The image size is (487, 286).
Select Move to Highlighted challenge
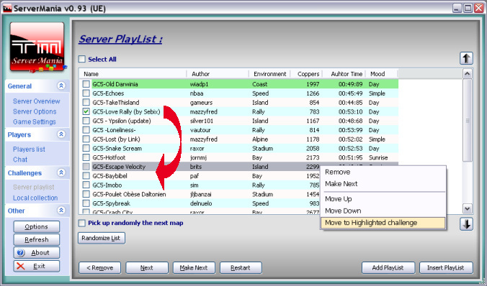tap(383, 223)
